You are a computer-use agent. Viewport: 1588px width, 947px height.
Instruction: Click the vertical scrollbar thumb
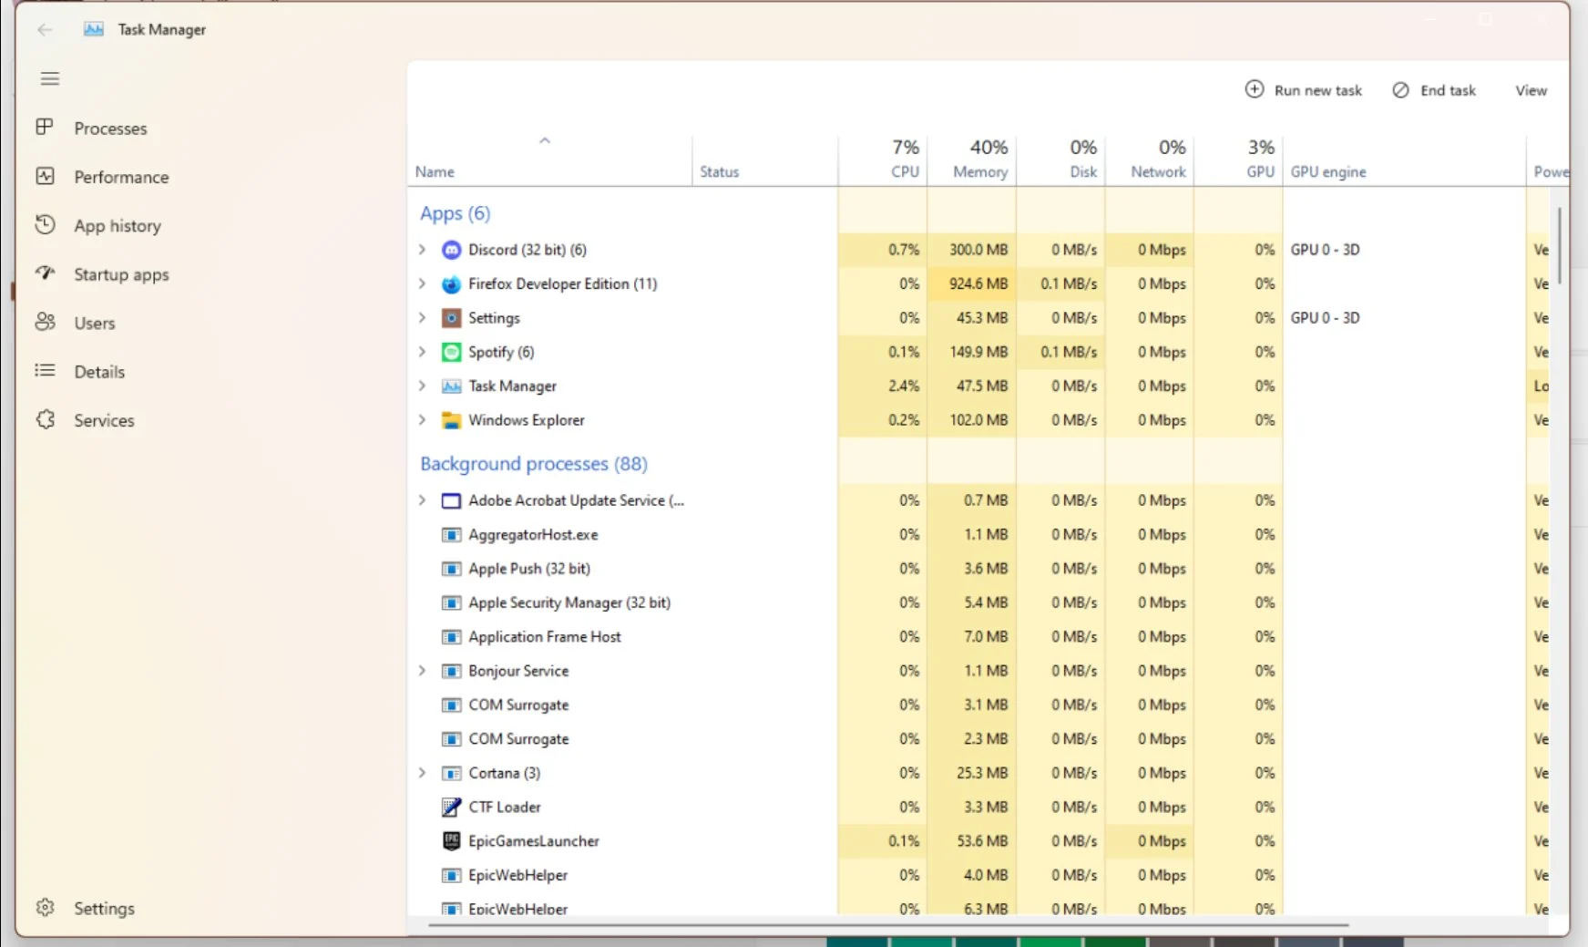point(1560,245)
